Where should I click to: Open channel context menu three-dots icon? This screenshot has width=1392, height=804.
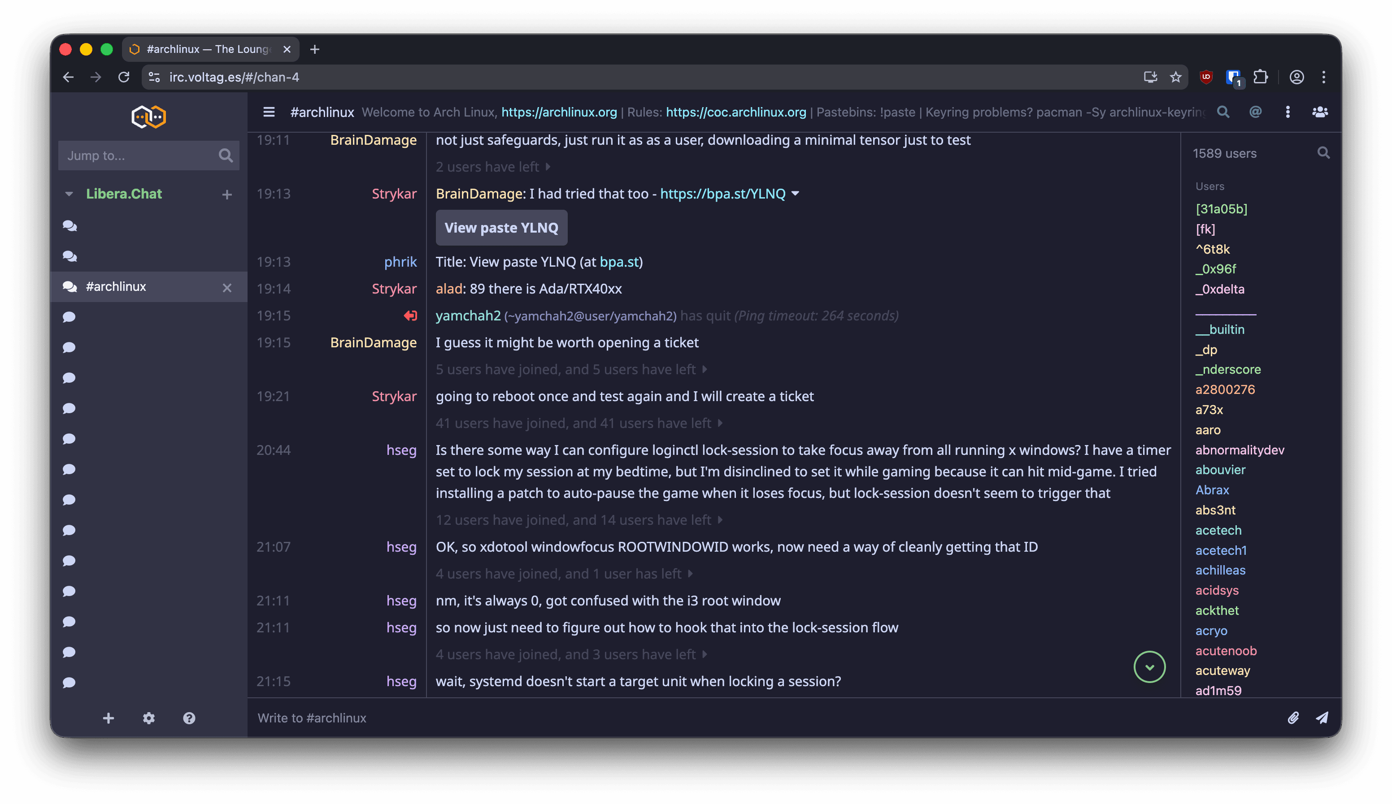[1288, 112]
